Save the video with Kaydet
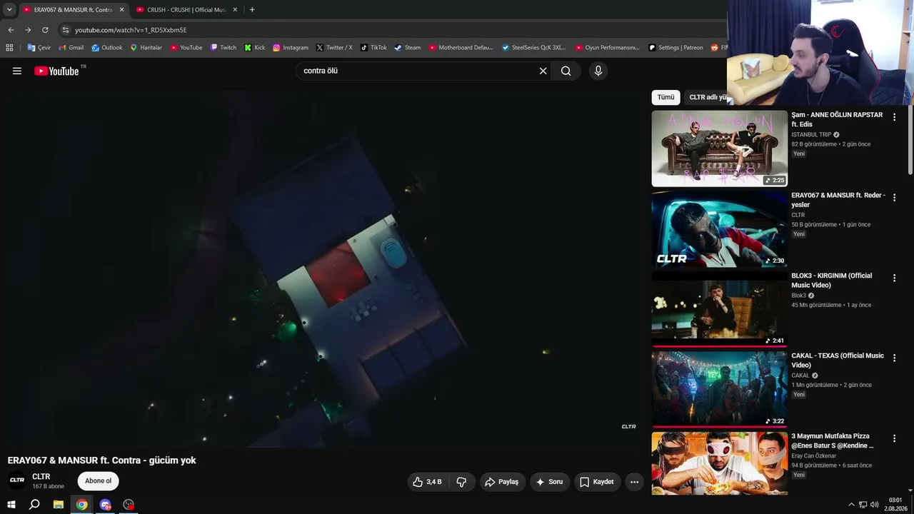The image size is (914, 514). click(x=597, y=482)
